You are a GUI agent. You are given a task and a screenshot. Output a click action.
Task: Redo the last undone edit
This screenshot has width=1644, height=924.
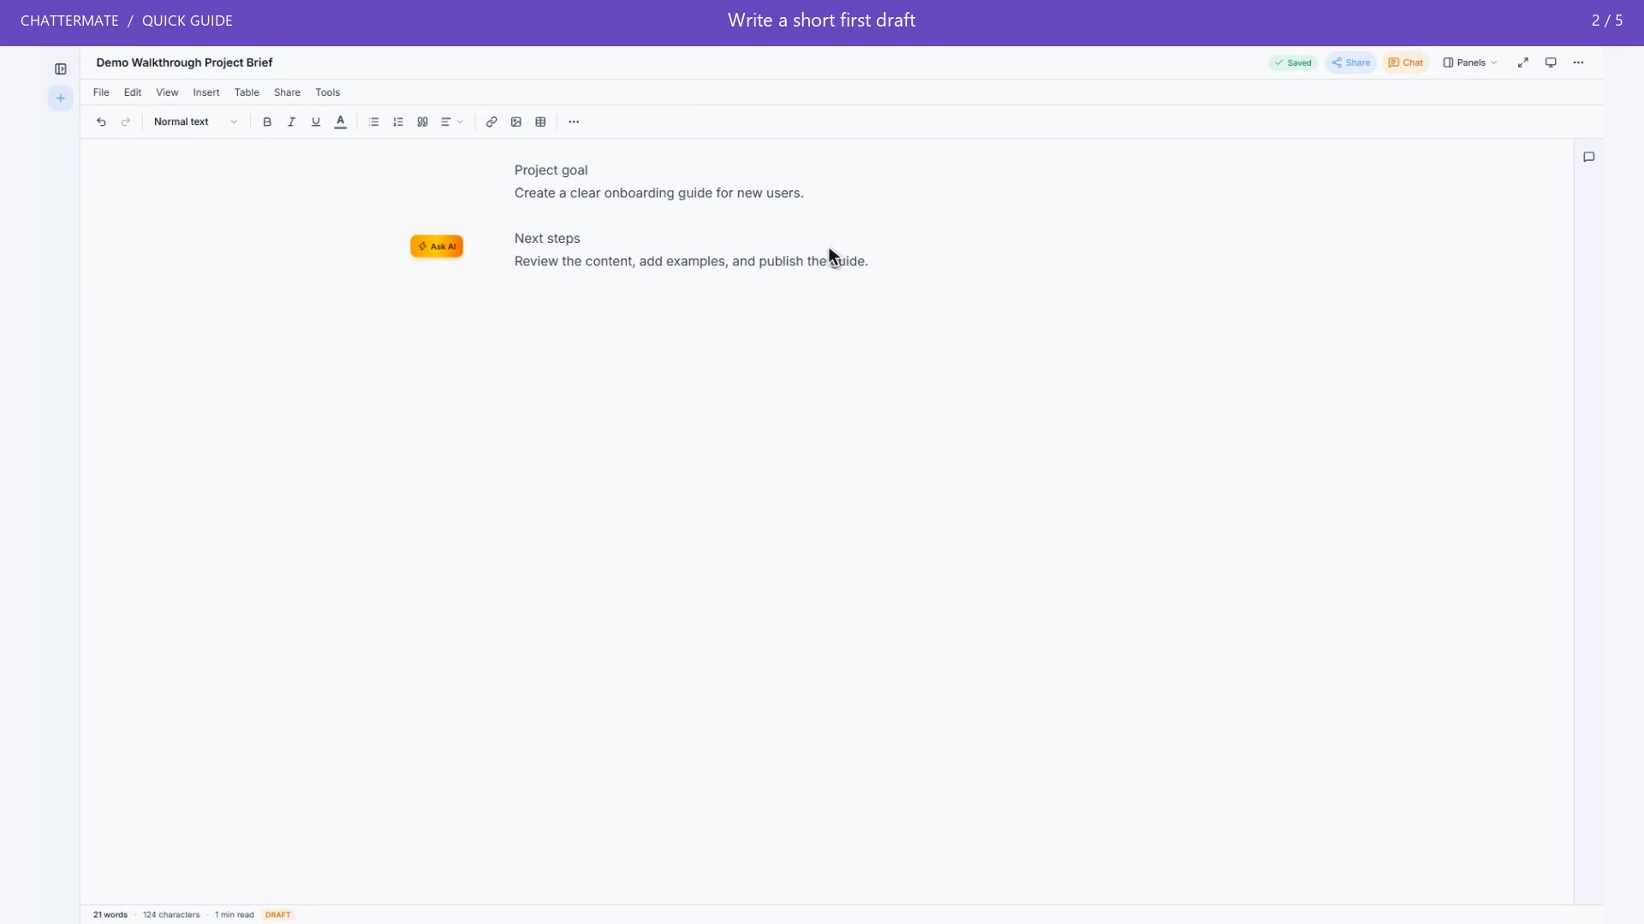126,122
